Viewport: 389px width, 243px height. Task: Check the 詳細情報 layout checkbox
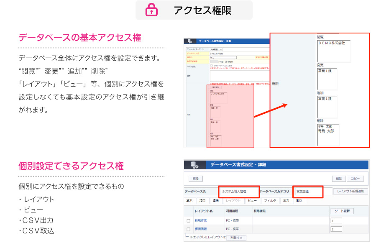coord(188,229)
